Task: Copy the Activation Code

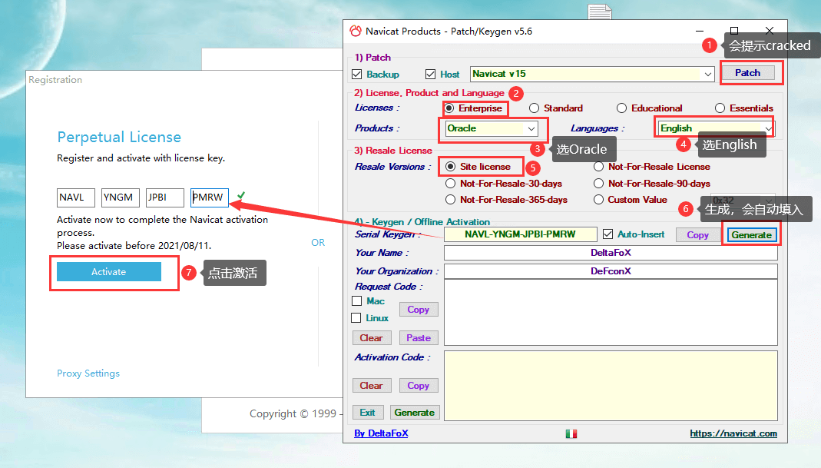Action: pyautogui.click(x=419, y=386)
